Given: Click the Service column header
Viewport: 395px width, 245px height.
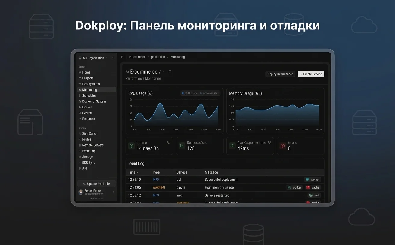Looking at the screenshot, I should 182,172.
